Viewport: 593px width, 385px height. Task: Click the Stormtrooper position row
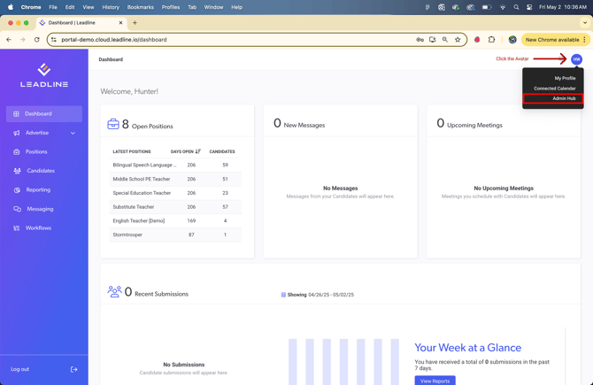tap(175, 235)
